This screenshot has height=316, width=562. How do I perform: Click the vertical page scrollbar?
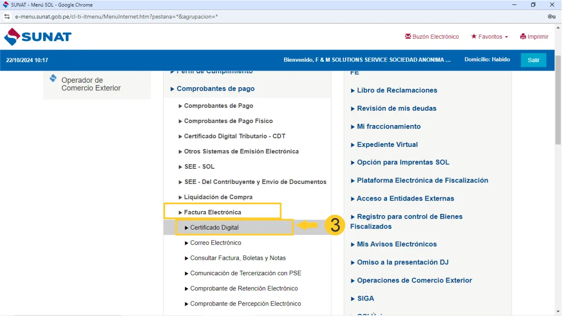tap(558, 101)
